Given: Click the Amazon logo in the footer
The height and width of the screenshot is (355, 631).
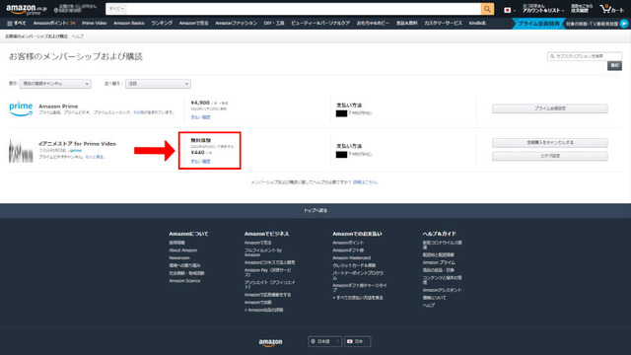Looking at the screenshot, I should point(270,342).
